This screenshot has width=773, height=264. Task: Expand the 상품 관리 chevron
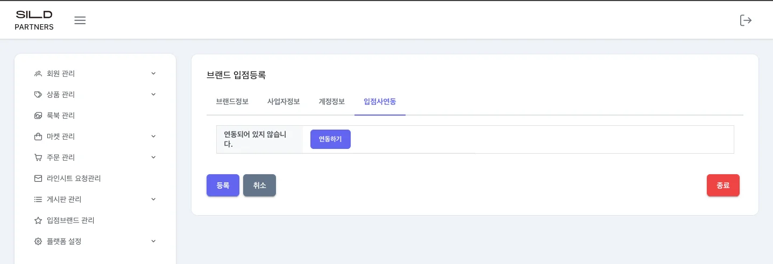point(153,95)
